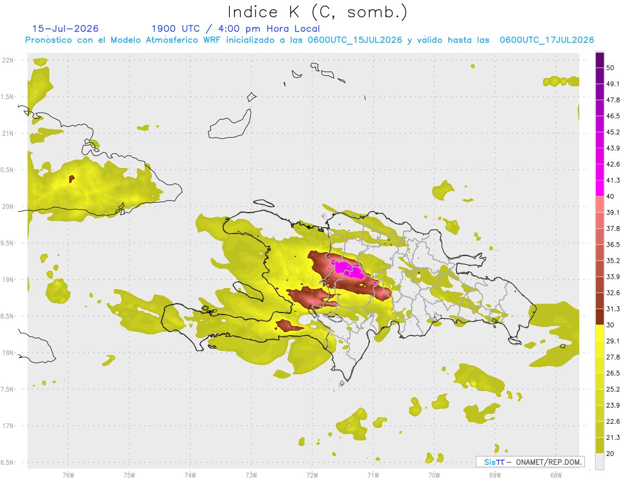Image resolution: width=624 pixels, height=482 pixels.
Task: Click the magenta swatch between 40 and 41.3
Action: (600, 188)
